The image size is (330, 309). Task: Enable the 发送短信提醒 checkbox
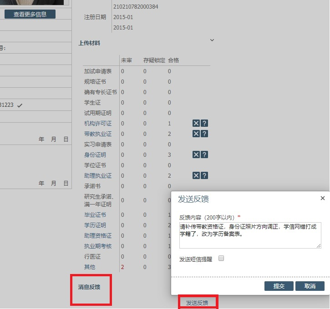click(x=221, y=259)
